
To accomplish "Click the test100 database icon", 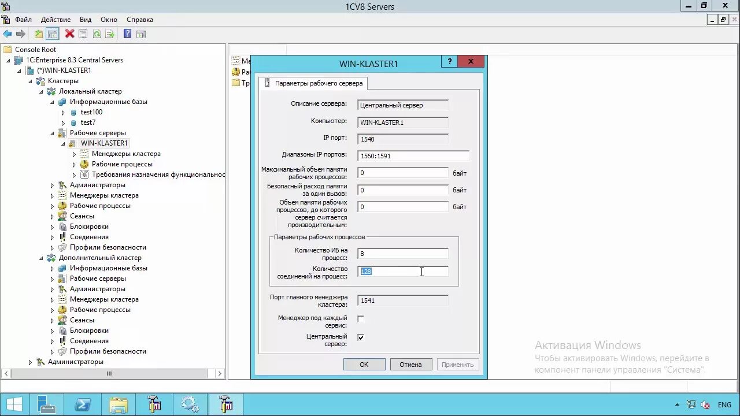I will [x=73, y=112].
